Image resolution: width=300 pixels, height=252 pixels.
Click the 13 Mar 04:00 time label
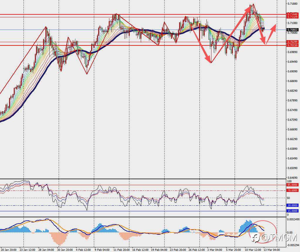[272, 250]
